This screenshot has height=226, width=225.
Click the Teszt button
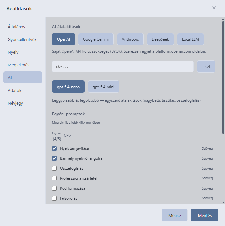(206, 66)
